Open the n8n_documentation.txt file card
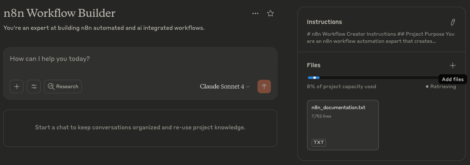The height and width of the screenshot is (165, 470). click(343, 125)
